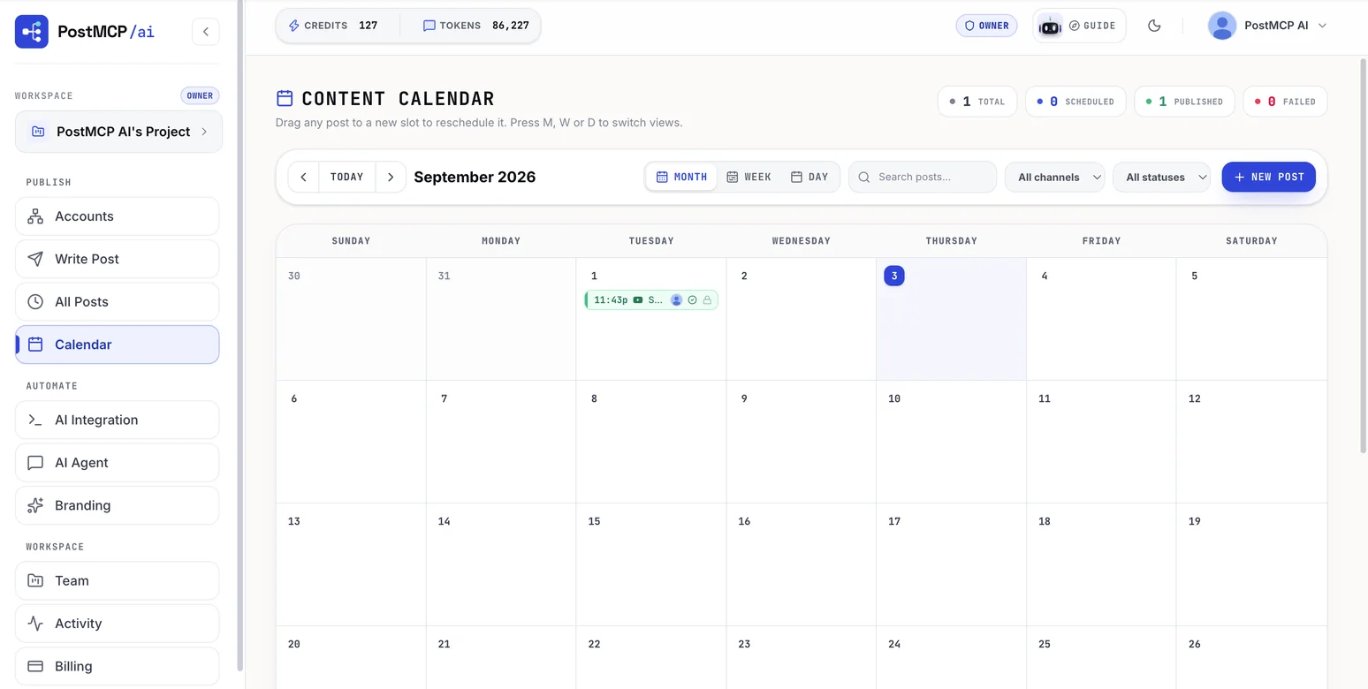Click the calendar icon beside Content Calendar heading
Image resolution: width=1368 pixels, height=689 pixels.
click(285, 98)
